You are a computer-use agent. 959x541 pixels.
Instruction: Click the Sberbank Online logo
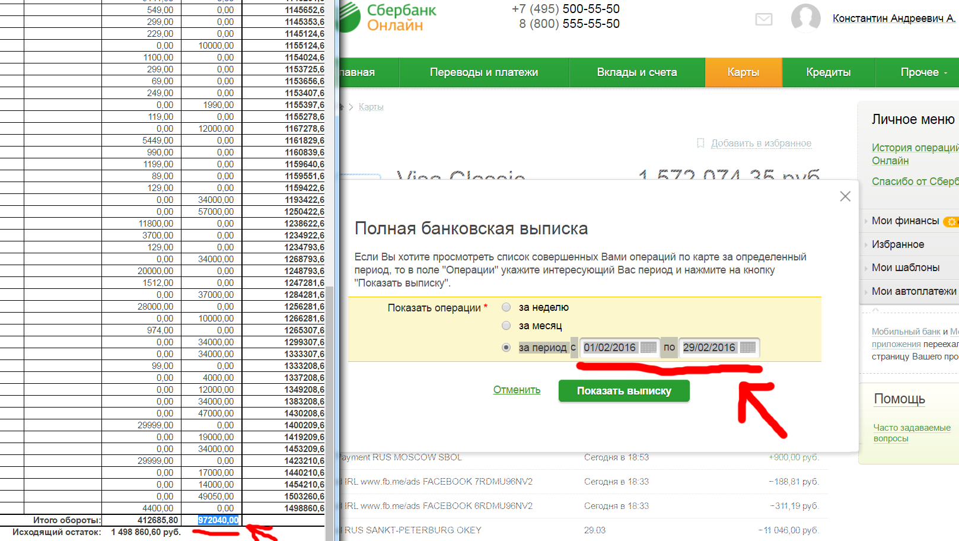[x=388, y=17]
